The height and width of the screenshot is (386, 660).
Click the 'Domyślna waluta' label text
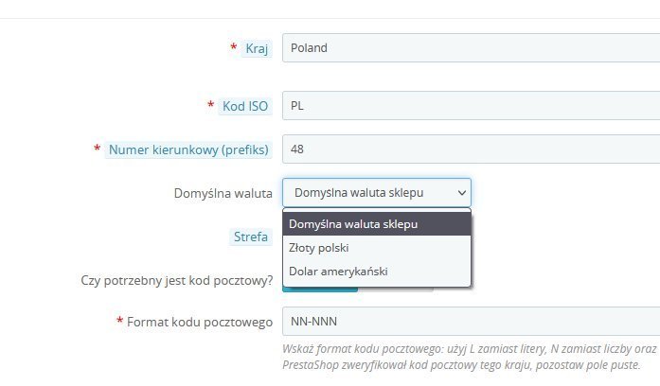click(x=223, y=193)
